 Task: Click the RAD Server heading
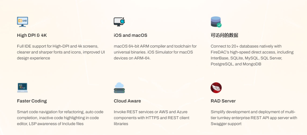pos(223,101)
